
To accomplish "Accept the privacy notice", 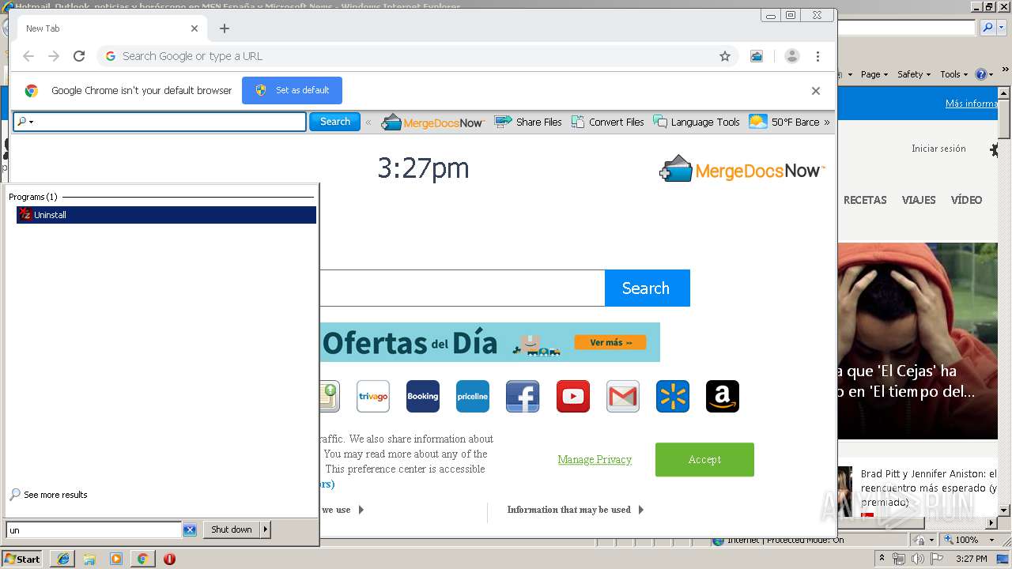I will pos(704,460).
